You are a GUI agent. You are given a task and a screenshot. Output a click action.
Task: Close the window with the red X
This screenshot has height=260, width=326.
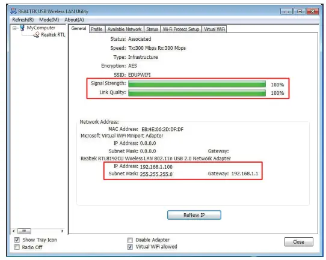click(x=313, y=11)
